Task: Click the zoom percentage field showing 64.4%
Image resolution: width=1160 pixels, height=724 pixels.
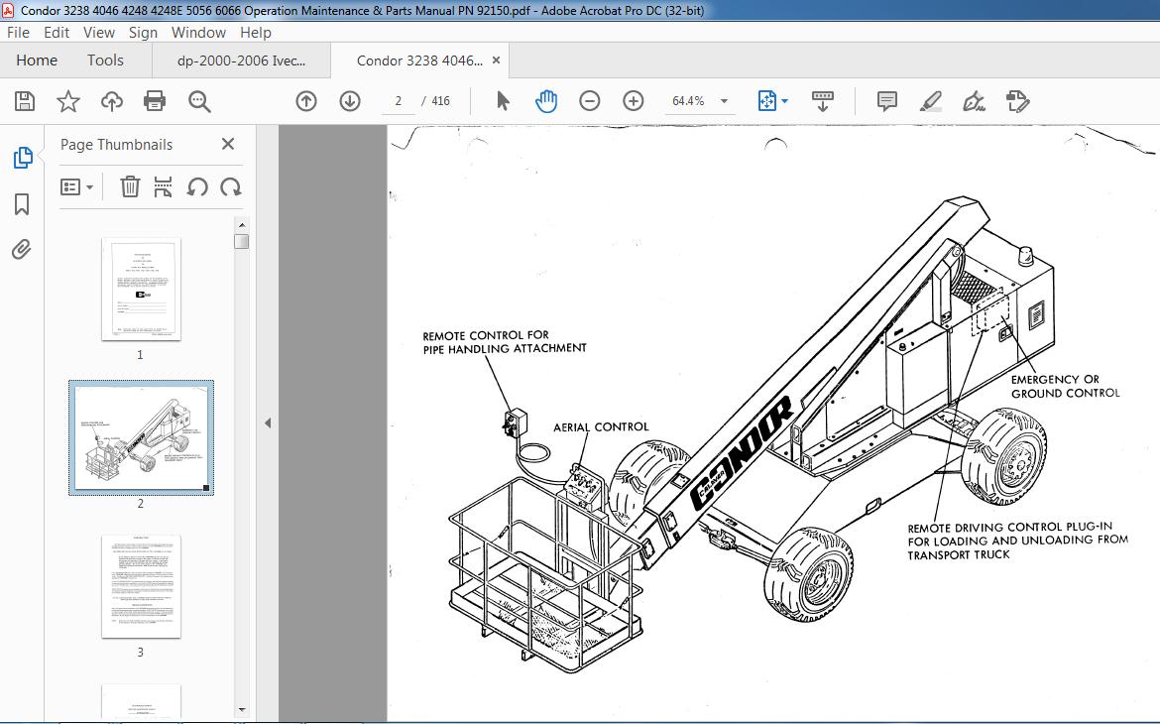Action: pos(689,101)
